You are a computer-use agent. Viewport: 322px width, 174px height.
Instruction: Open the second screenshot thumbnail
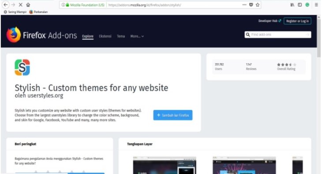point(244,165)
